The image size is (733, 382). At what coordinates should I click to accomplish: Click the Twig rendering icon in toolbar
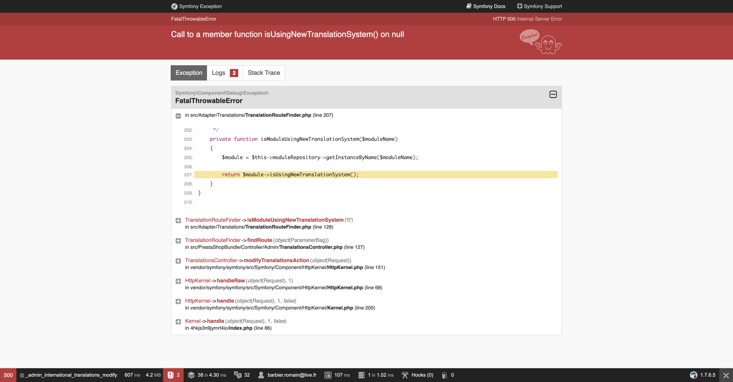328,375
